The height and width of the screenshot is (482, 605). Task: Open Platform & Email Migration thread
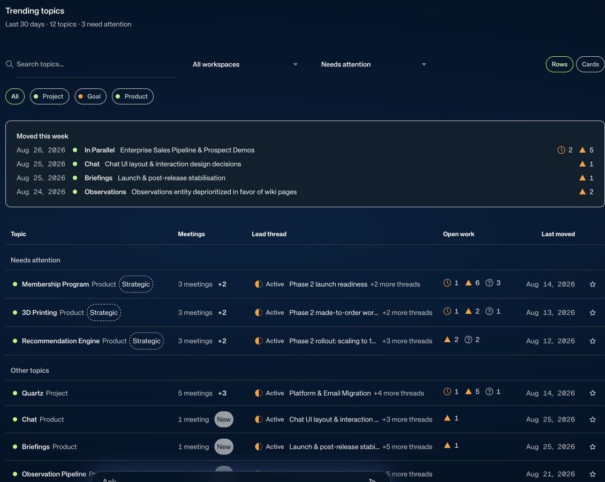coord(330,393)
